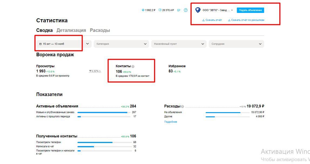Click the Активны с прошлого периода row
This screenshot has height=164, width=310.
[86, 117]
